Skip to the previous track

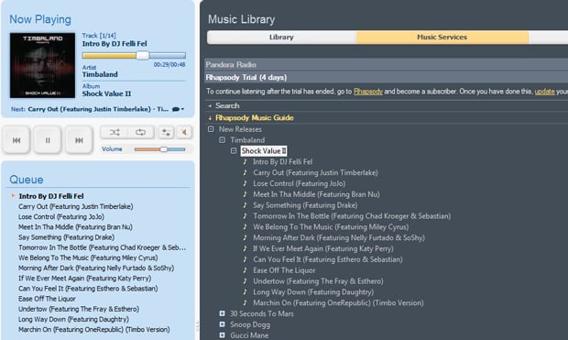16,140
